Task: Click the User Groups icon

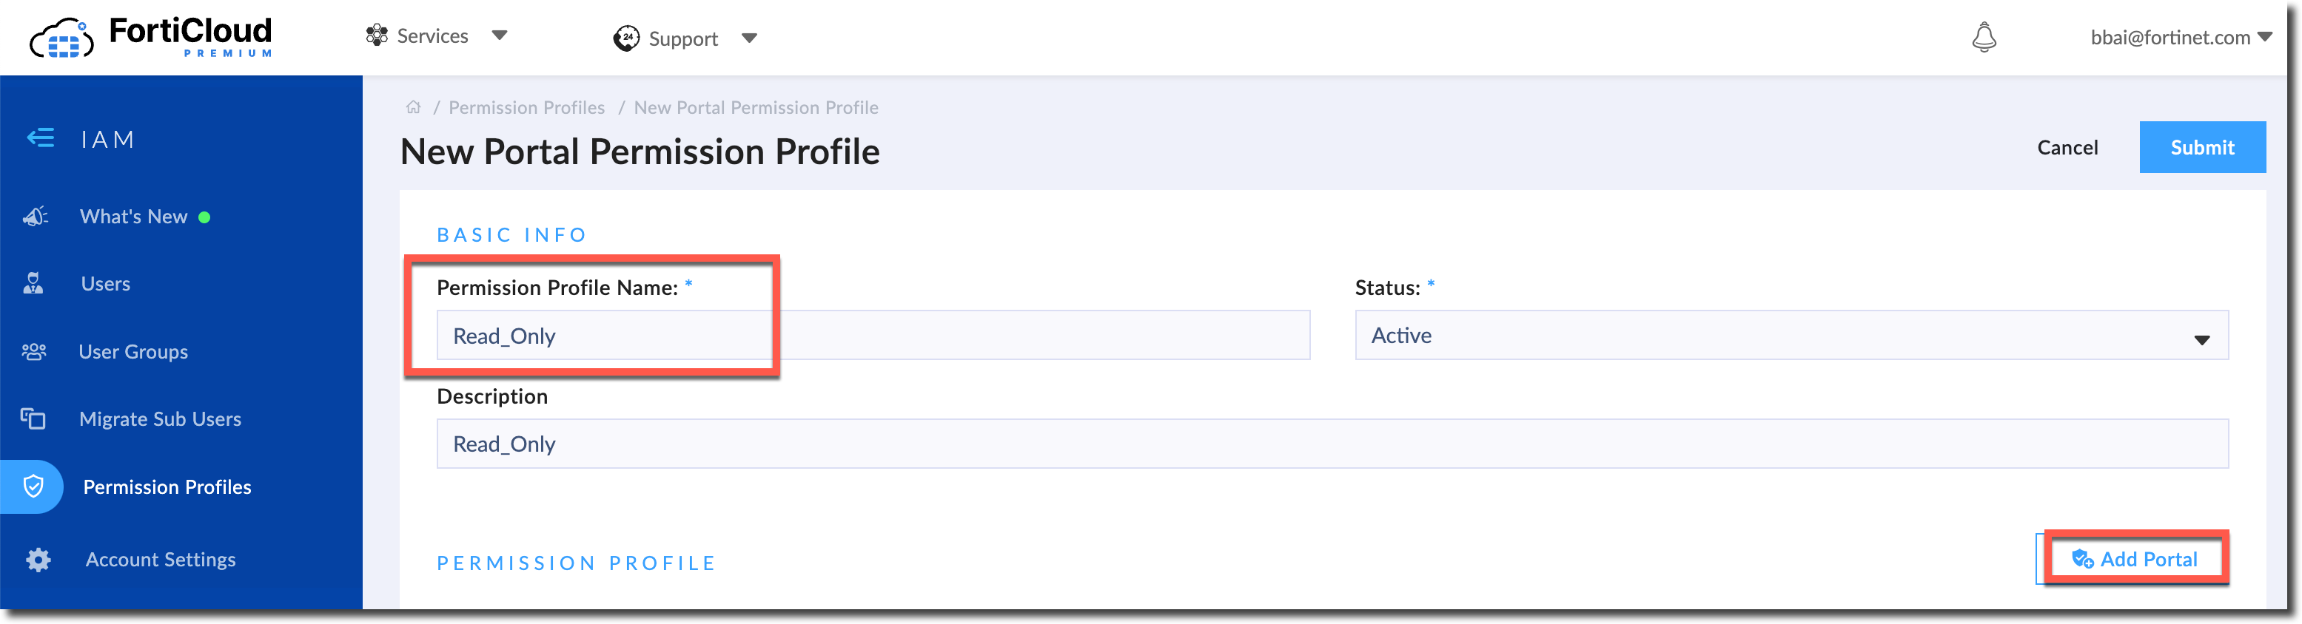Action: pos(34,352)
